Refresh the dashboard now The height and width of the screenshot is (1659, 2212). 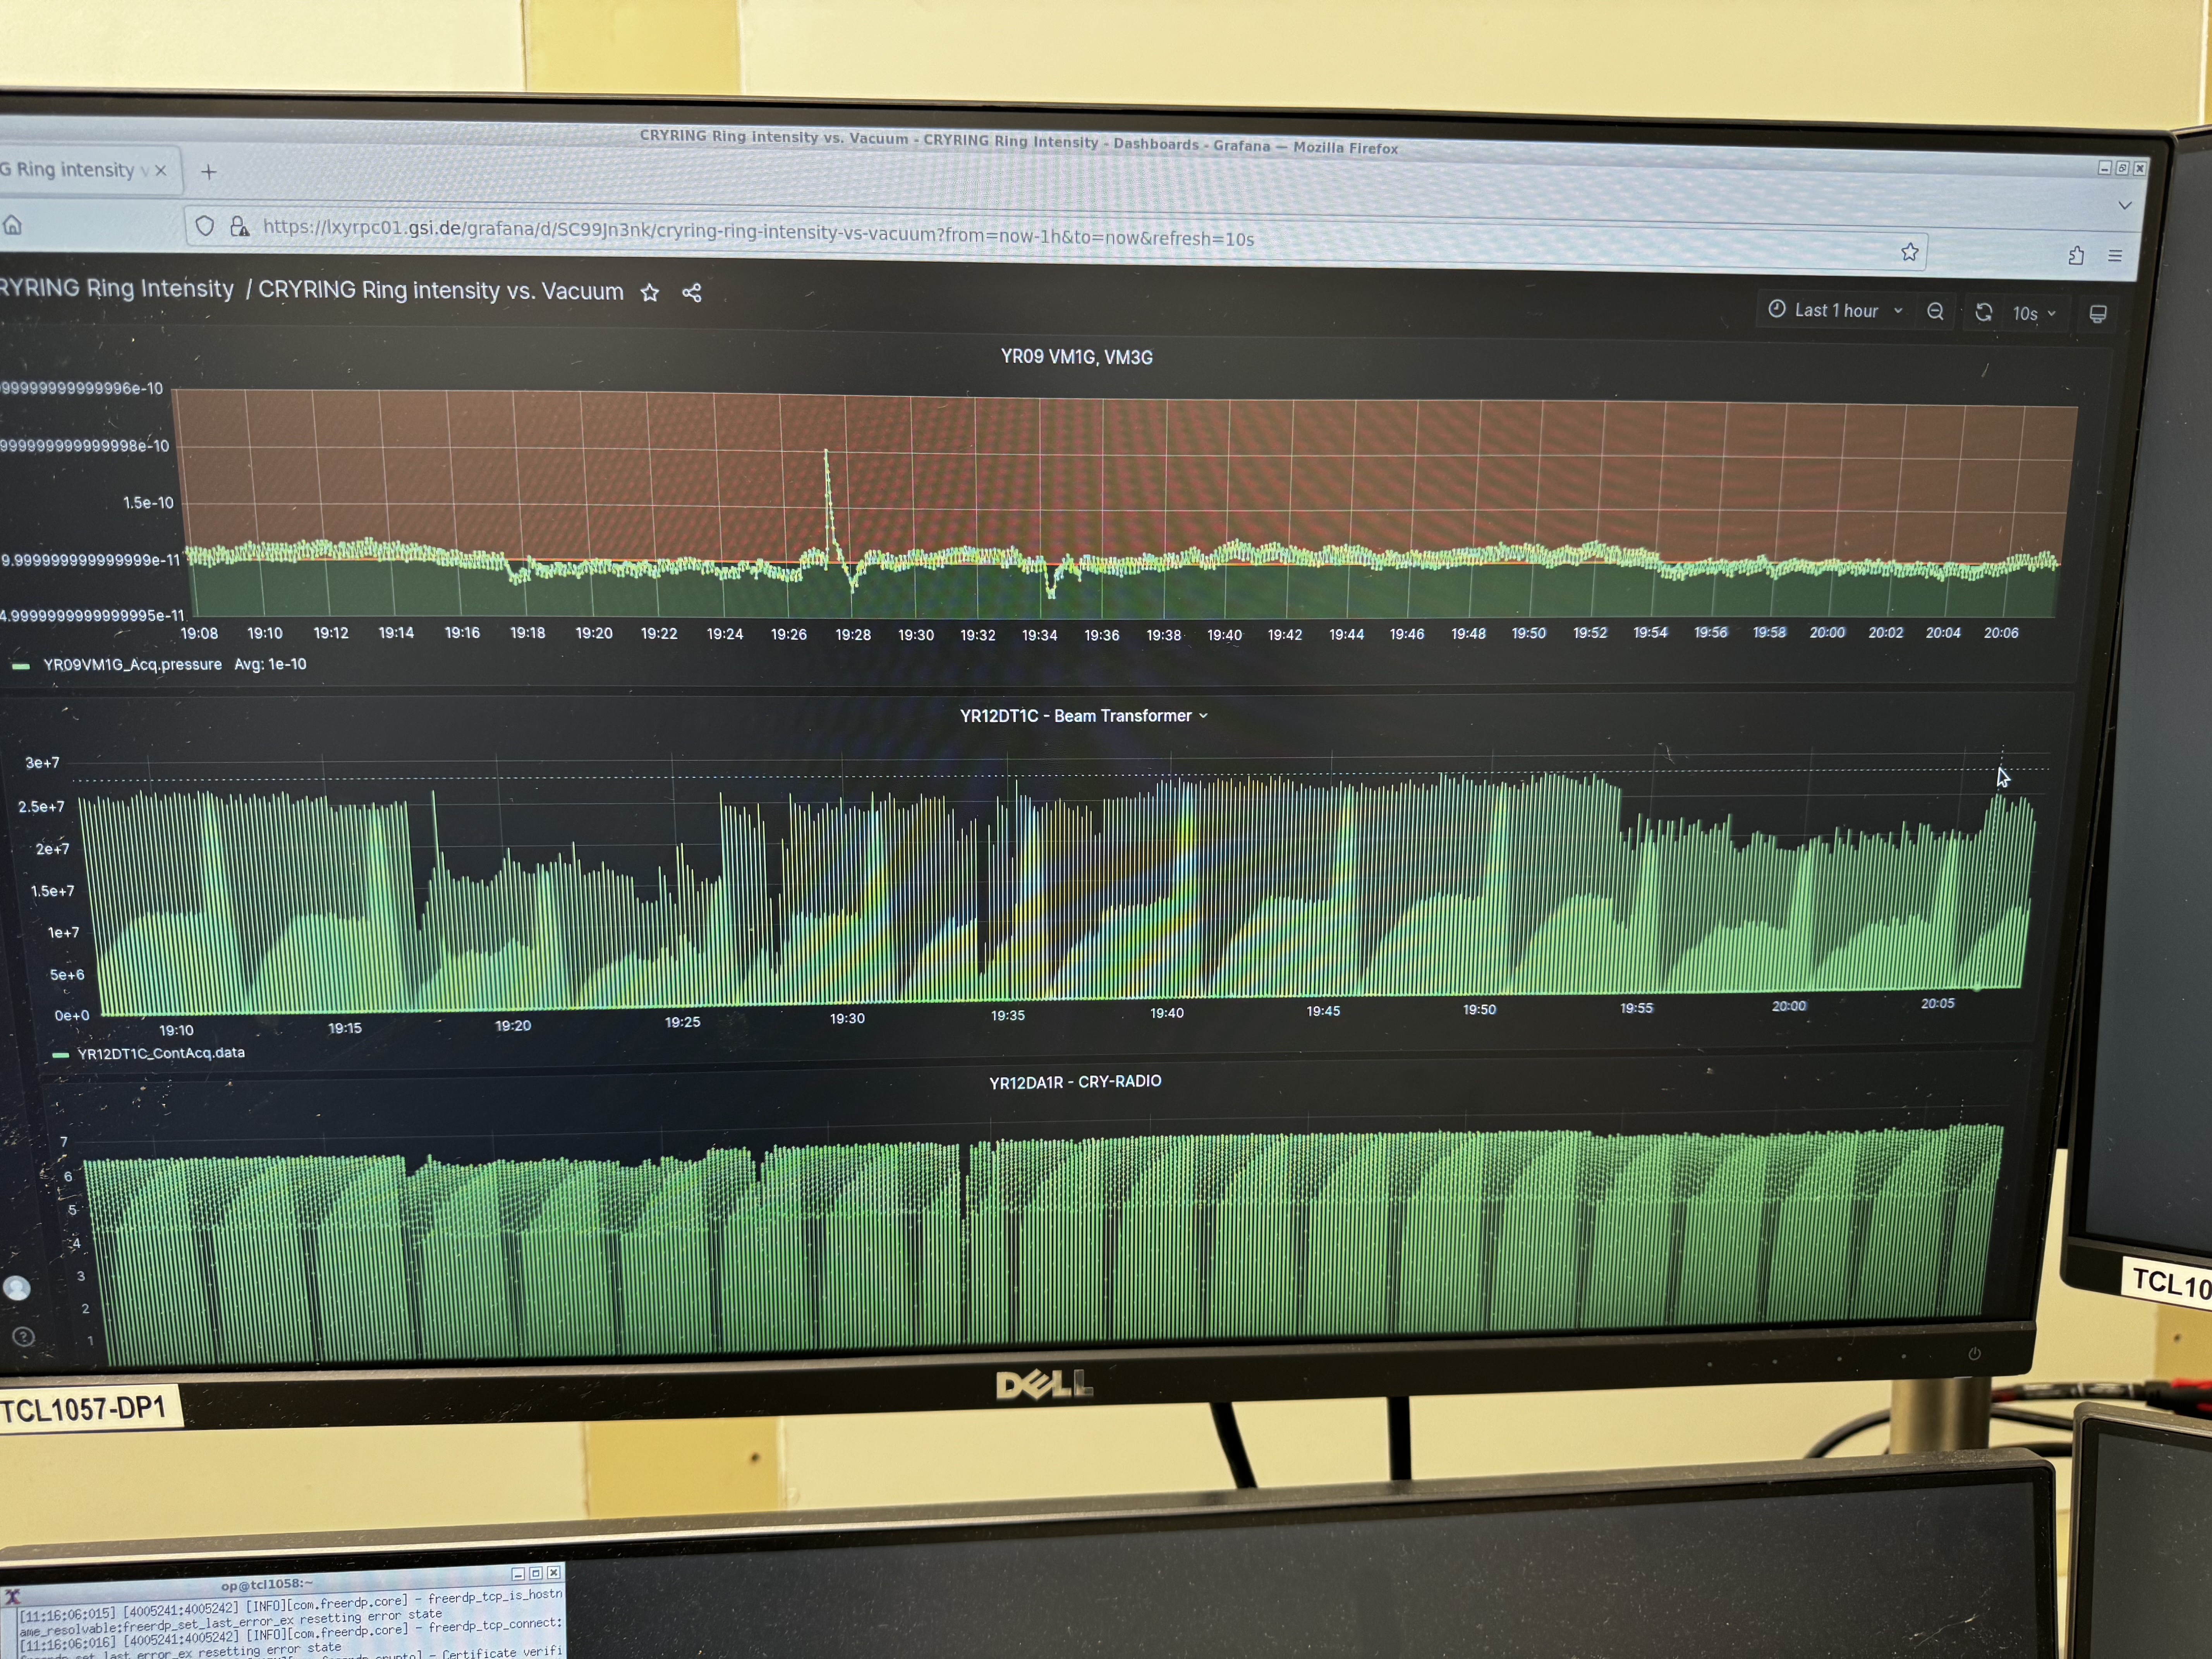pos(1983,313)
